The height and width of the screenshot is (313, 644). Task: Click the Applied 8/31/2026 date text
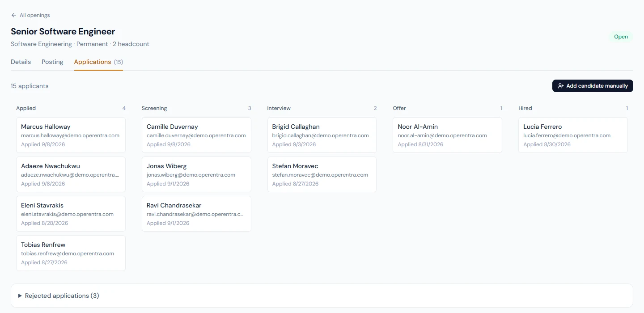[420, 144]
